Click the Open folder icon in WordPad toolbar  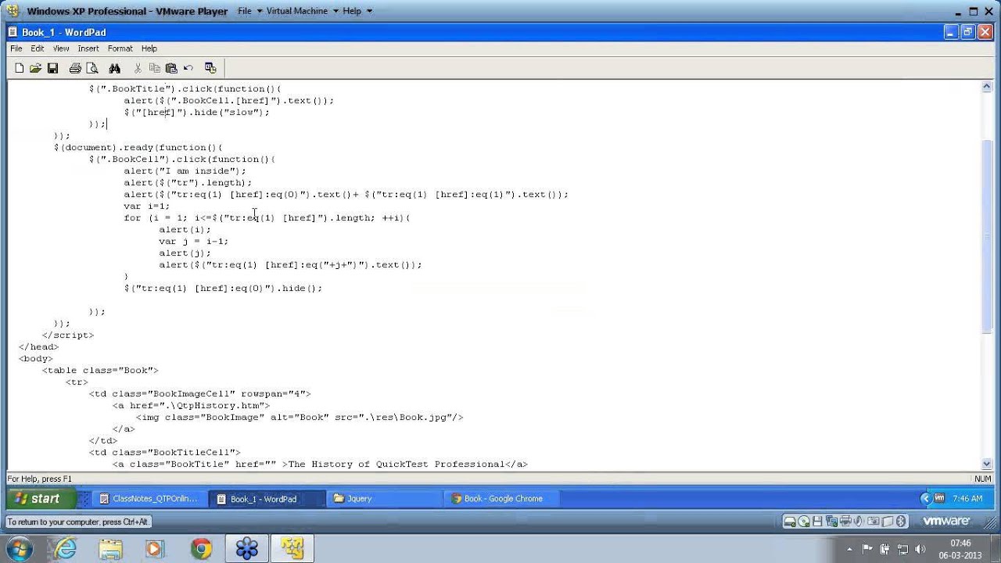tap(35, 68)
